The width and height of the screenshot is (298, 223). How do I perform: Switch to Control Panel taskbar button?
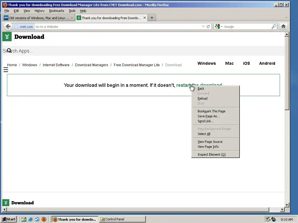tap(123, 219)
